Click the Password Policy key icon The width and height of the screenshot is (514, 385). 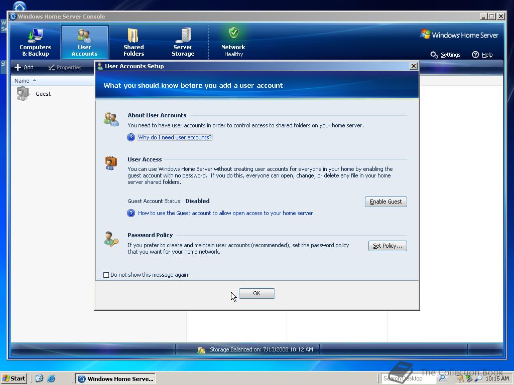tap(111, 239)
